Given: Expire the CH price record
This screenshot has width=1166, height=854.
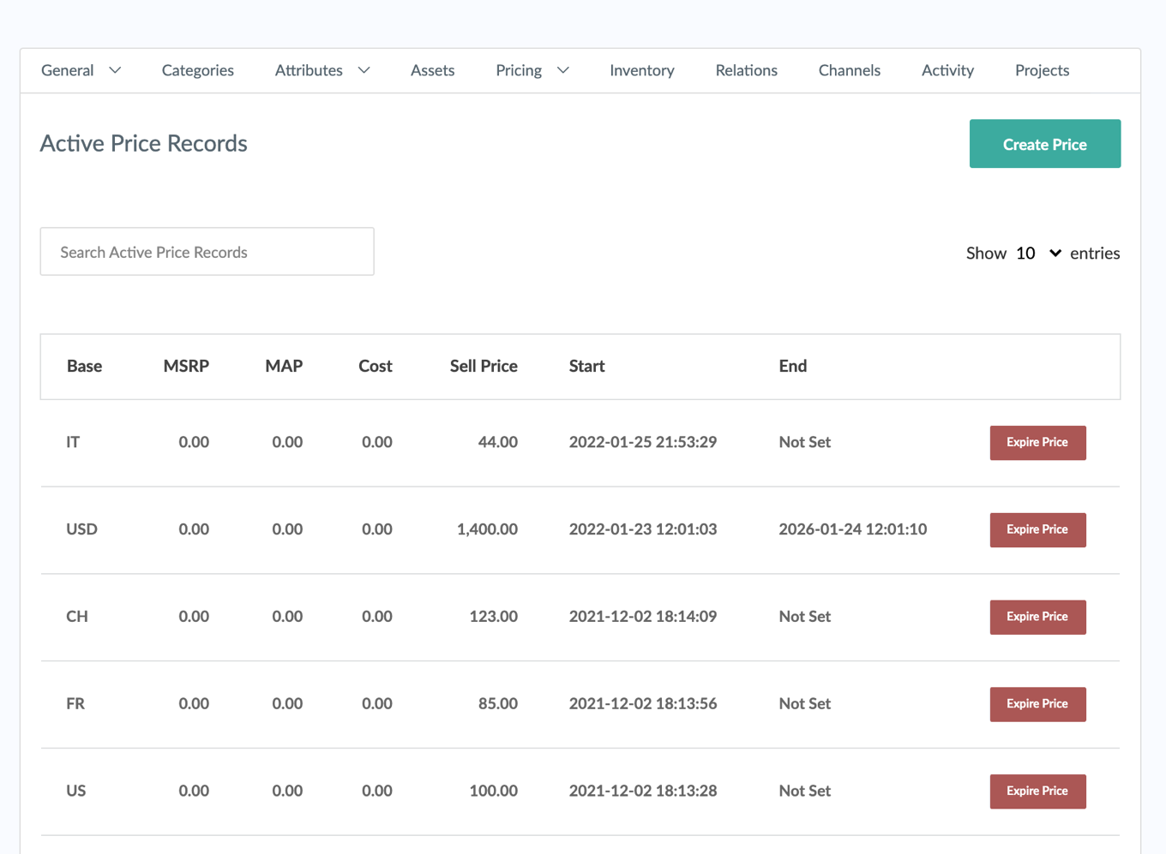Looking at the screenshot, I should (x=1037, y=617).
